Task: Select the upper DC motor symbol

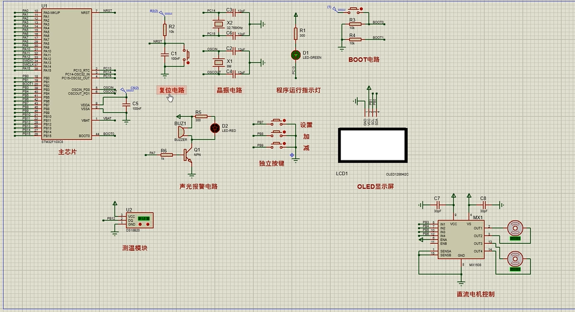Action: click(x=515, y=228)
